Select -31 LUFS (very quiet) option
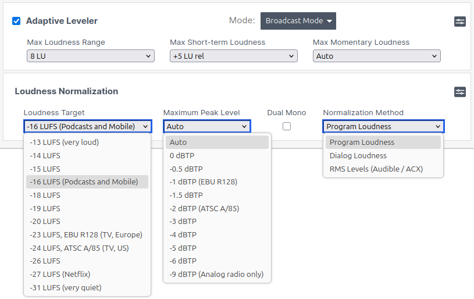 click(65, 288)
